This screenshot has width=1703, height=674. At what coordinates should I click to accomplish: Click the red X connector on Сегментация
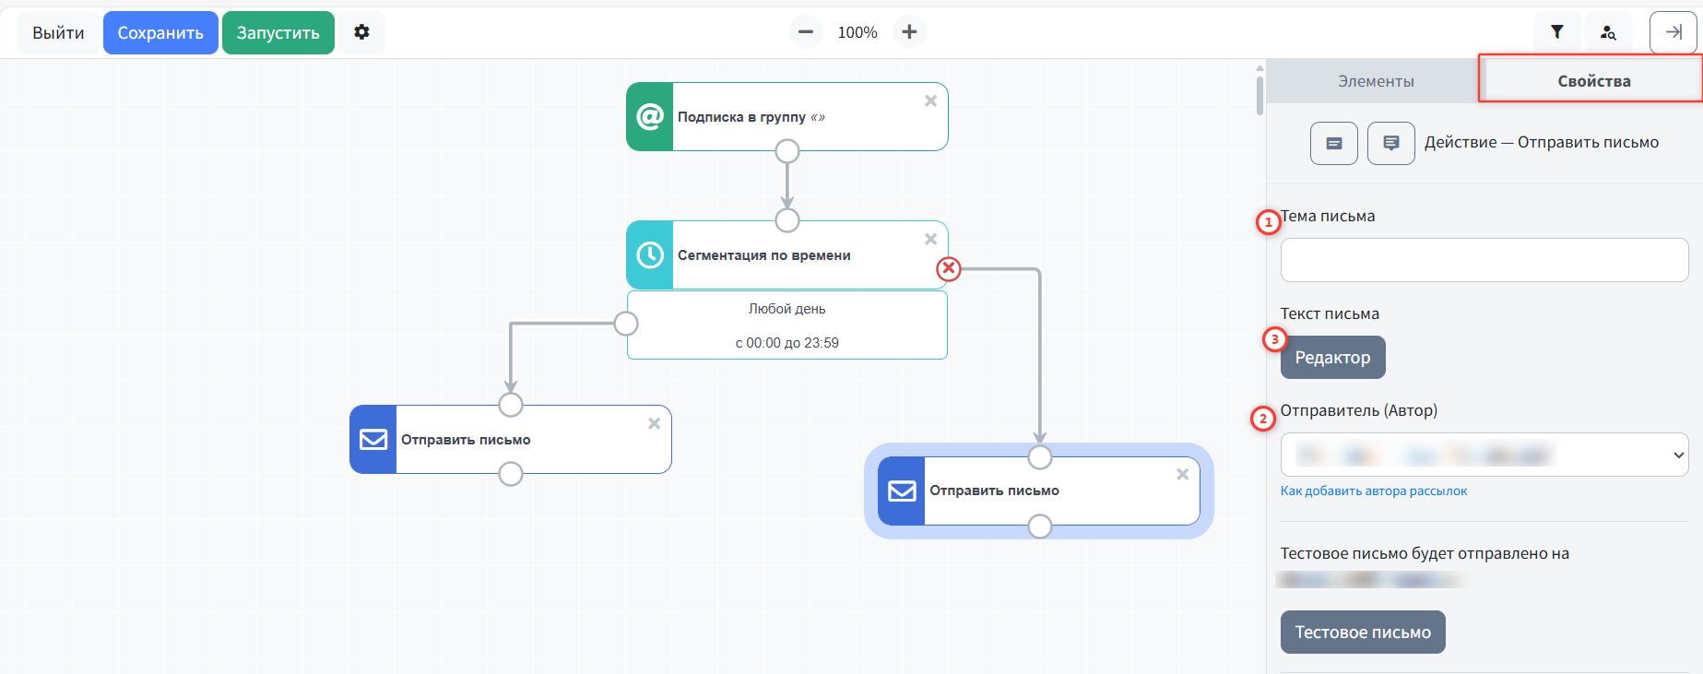pos(948,268)
